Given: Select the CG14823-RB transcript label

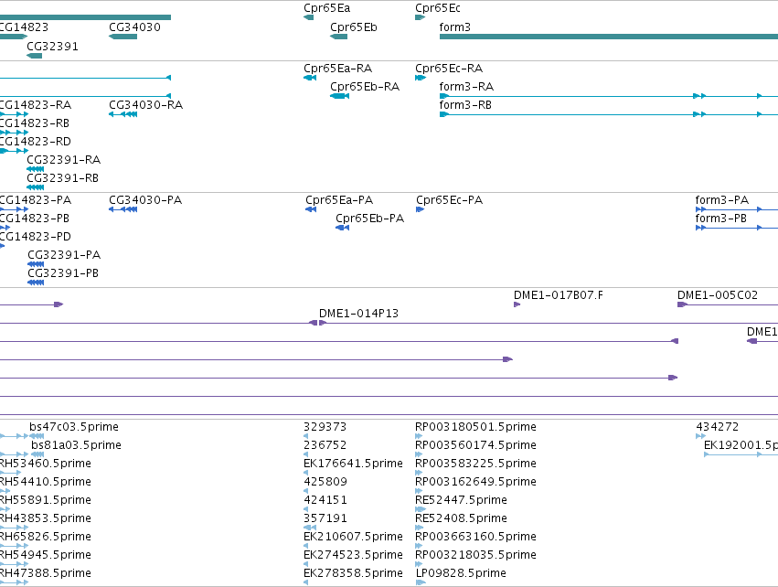Looking at the screenshot, I should click(x=35, y=123).
